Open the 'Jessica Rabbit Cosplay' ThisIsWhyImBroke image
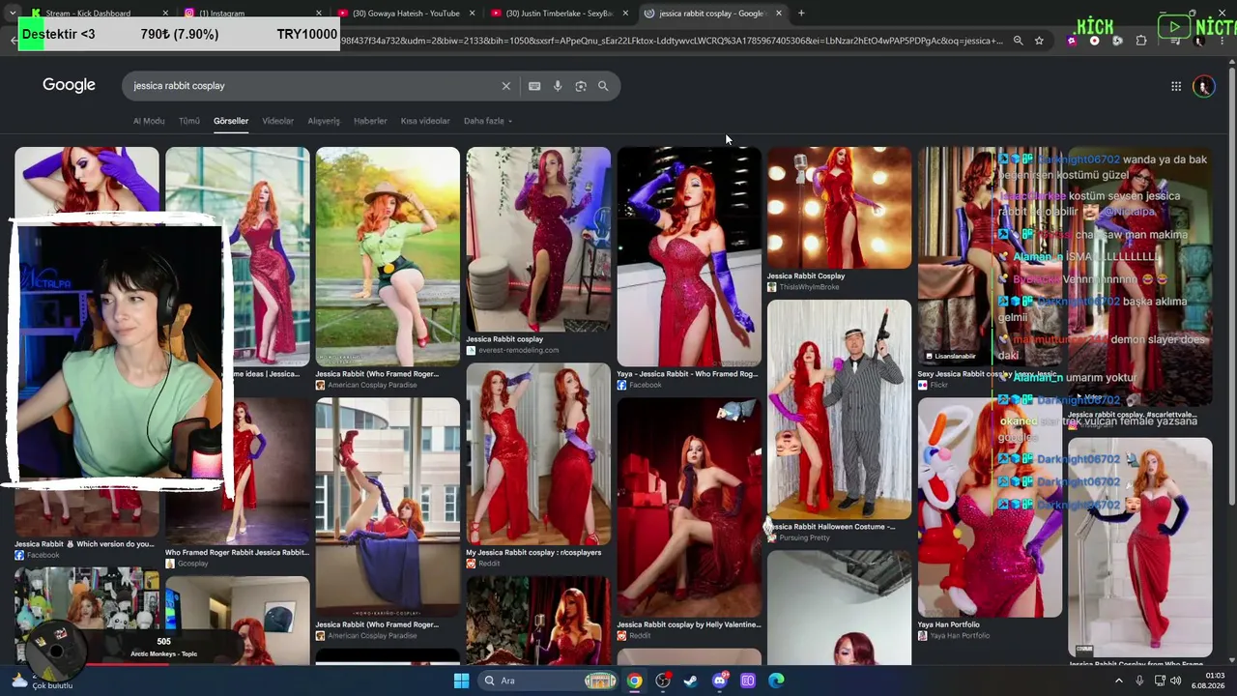The image size is (1237, 696). click(839, 207)
